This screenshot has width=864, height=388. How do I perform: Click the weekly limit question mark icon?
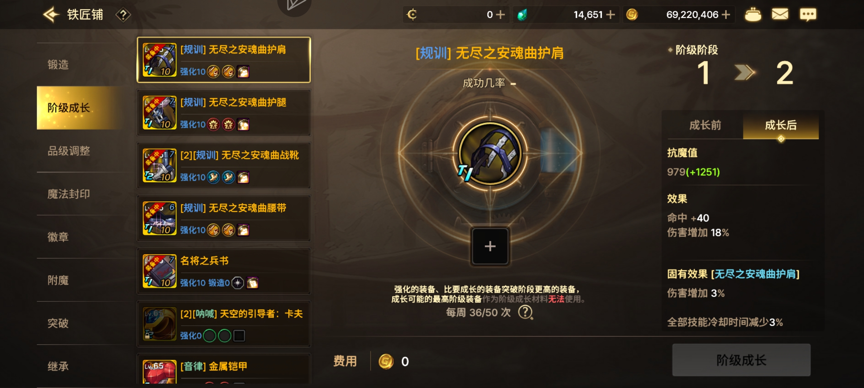coord(525,312)
